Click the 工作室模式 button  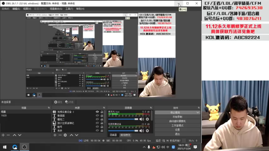(x=178, y=125)
